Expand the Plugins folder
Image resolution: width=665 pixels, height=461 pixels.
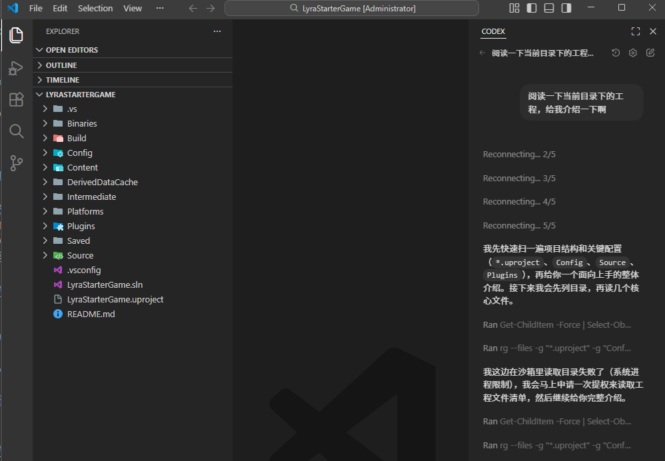tap(81, 226)
